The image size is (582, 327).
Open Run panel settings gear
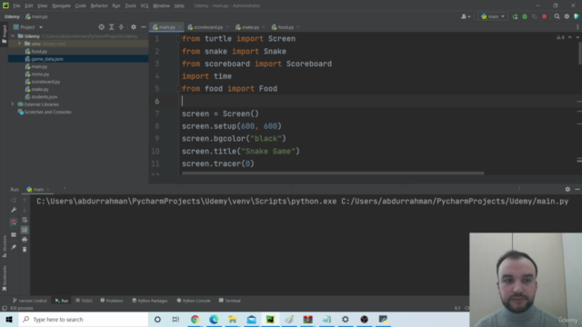point(567,189)
